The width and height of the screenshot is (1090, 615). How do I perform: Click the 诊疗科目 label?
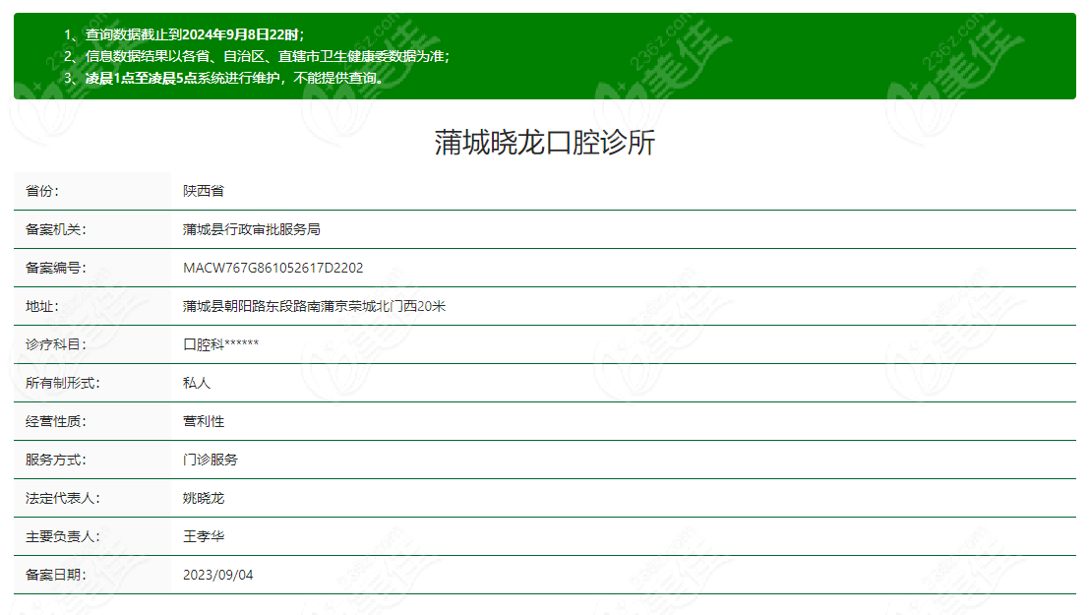tap(56, 344)
